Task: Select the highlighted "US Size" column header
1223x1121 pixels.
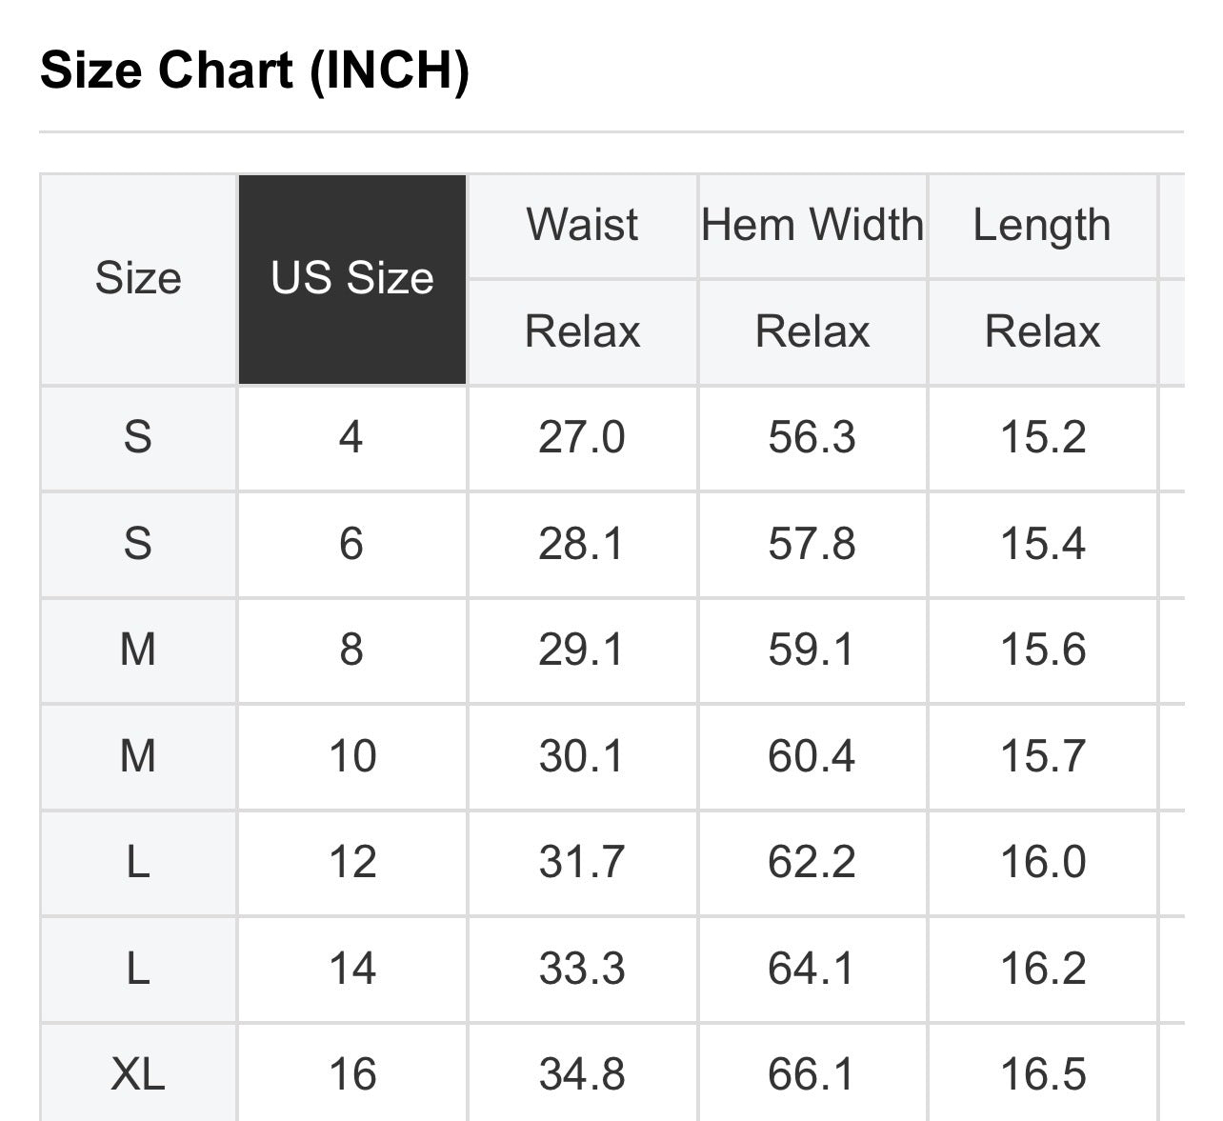Action: (x=352, y=278)
